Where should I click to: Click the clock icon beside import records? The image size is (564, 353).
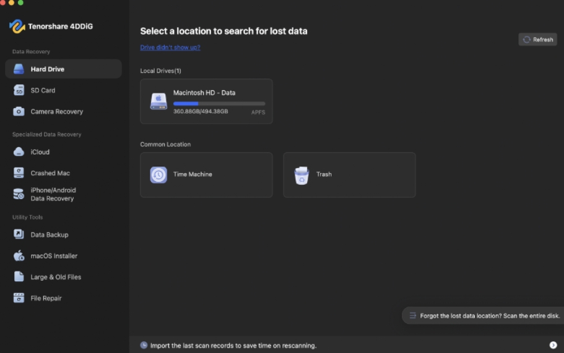coord(144,345)
